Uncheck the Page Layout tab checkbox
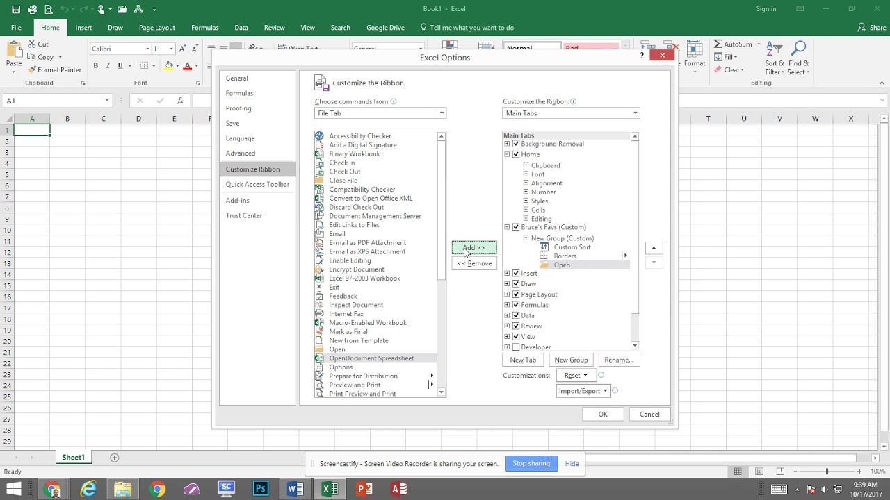 click(x=516, y=294)
